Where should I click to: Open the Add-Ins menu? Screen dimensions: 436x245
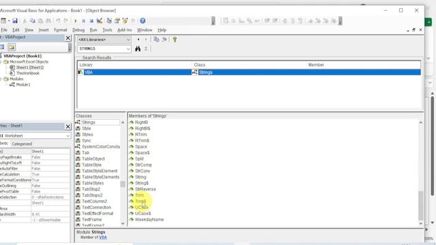pyautogui.click(x=124, y=30)
